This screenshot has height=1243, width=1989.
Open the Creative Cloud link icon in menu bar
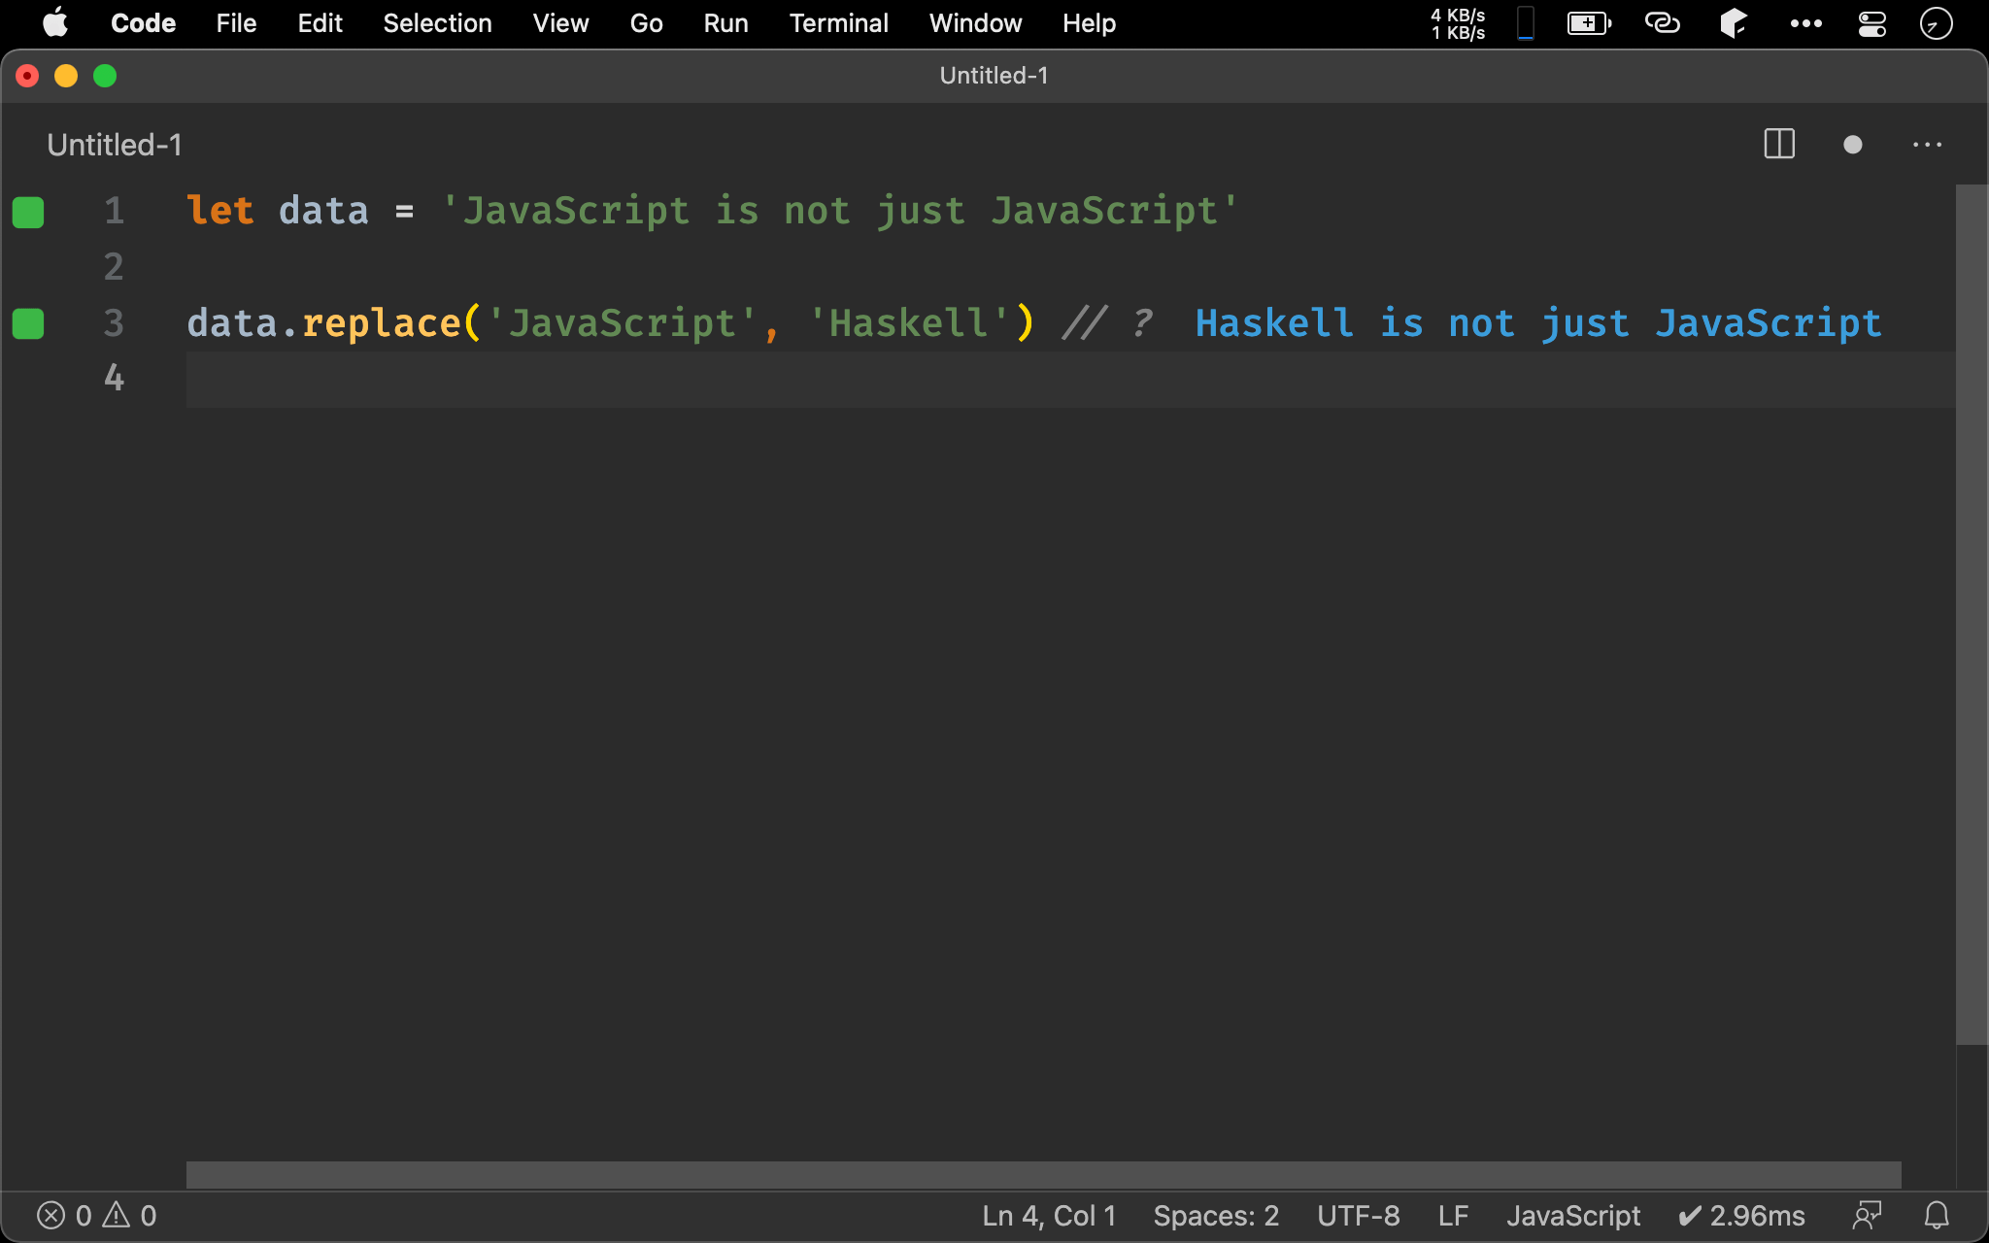tap(1662, 23)
